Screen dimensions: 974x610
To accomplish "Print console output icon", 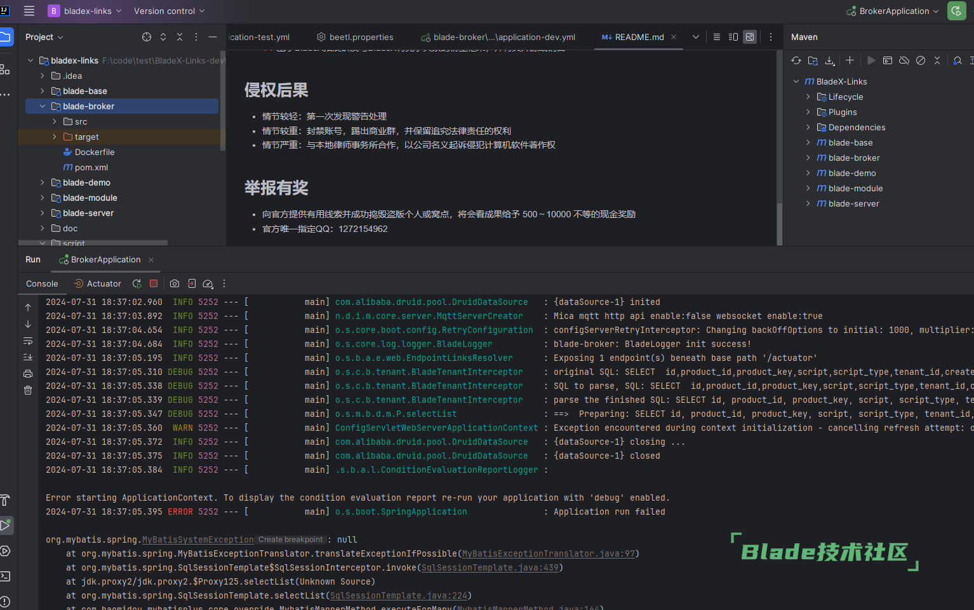I will point(28,374).
